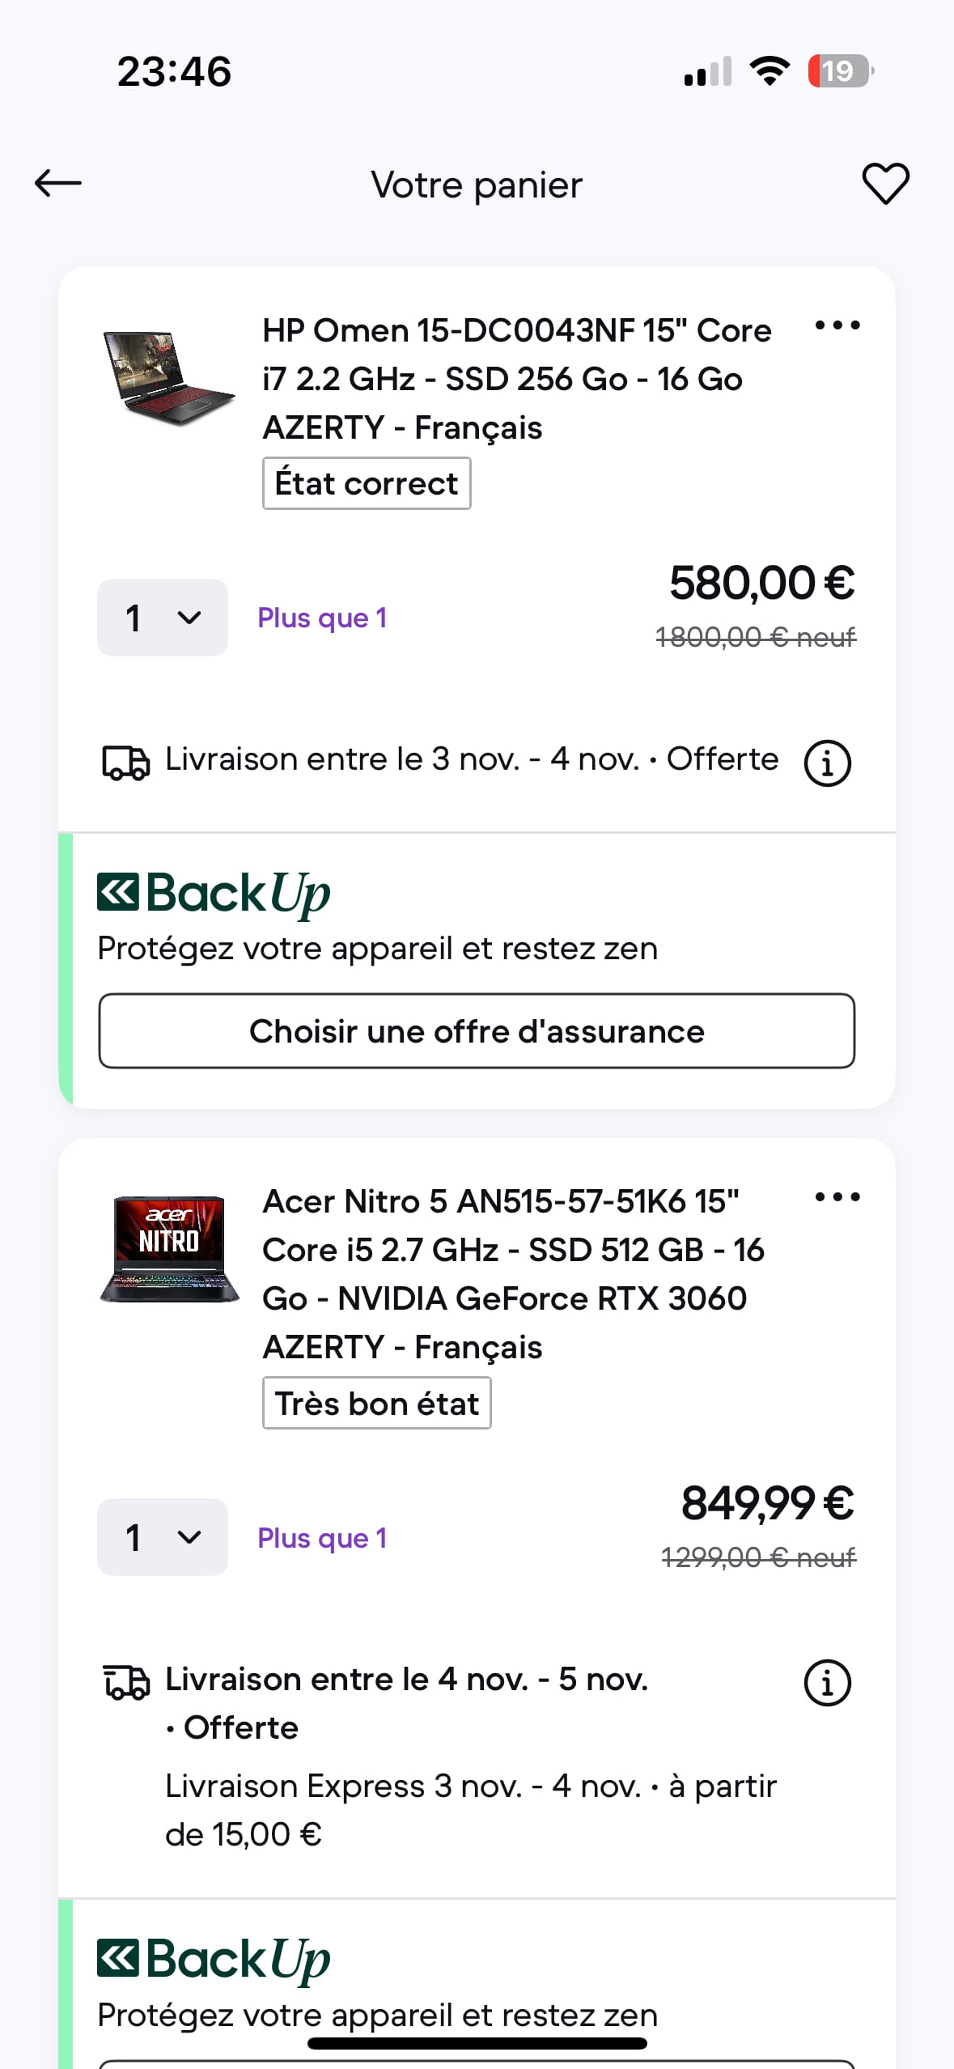Expand HP Omen quantity dropdown
This screenshot has height=2069, width=954.
click(x=162, y=618)
